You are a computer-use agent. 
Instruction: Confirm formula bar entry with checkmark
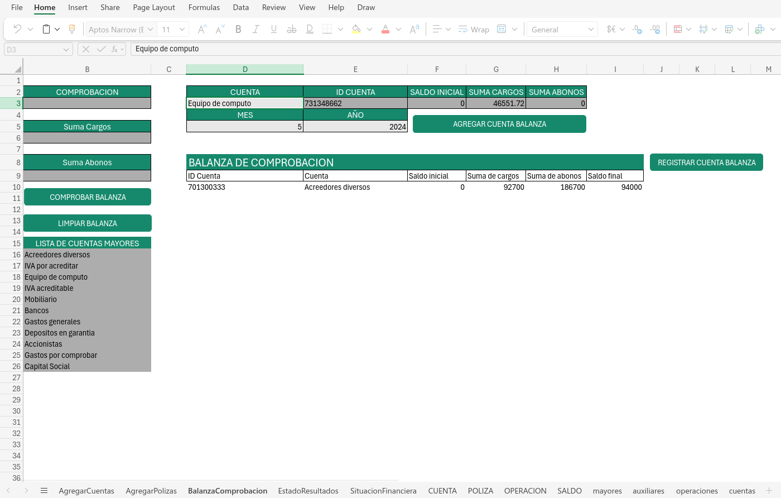click(x=101, y=49)
